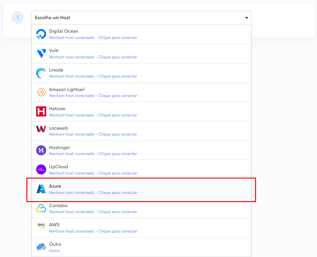Collapse the host dropdown using the arrow
Image resolution: width=317 pixels, height=257 pixels.
click(x=246, y=18)
